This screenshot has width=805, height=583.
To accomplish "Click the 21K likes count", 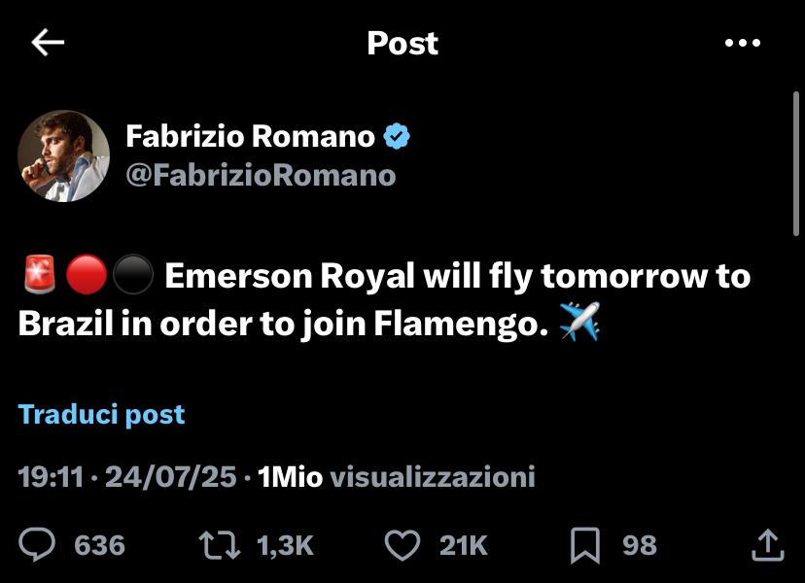I will click(x=464, y=545).
